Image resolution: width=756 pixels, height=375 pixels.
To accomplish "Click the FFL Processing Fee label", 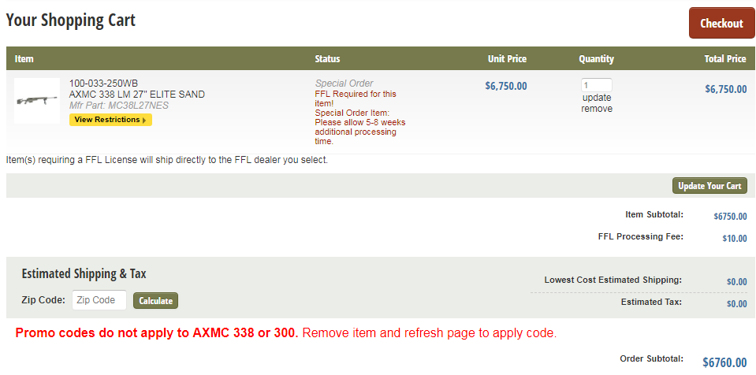I will pos(641,236).
